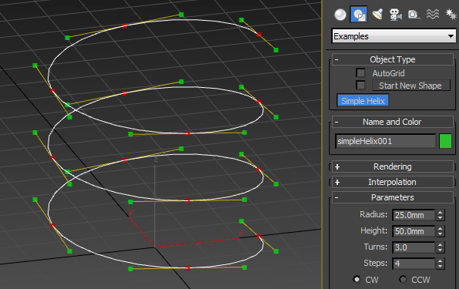Viewport: 459px width, 289px height.
Task: Click the simpleHelix001 name field
Action: 386,142
